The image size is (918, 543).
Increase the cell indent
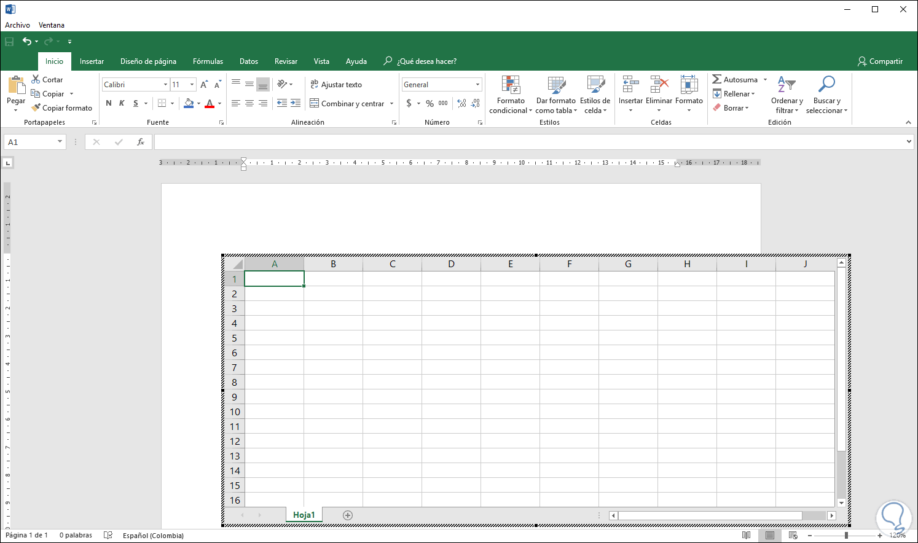[296, 103]
